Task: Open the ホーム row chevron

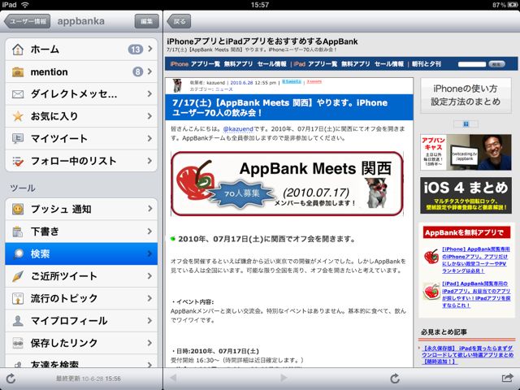Action: (150, 49)
